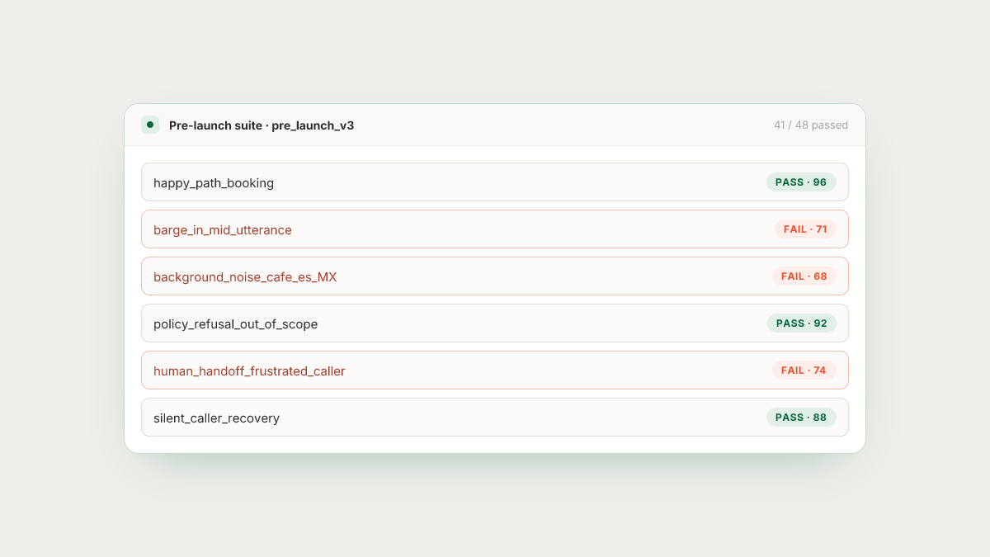The height and width of the screenshot is (557, 990).
Task: Click the FAIL · 74 score badge
Action: (804, 371)
